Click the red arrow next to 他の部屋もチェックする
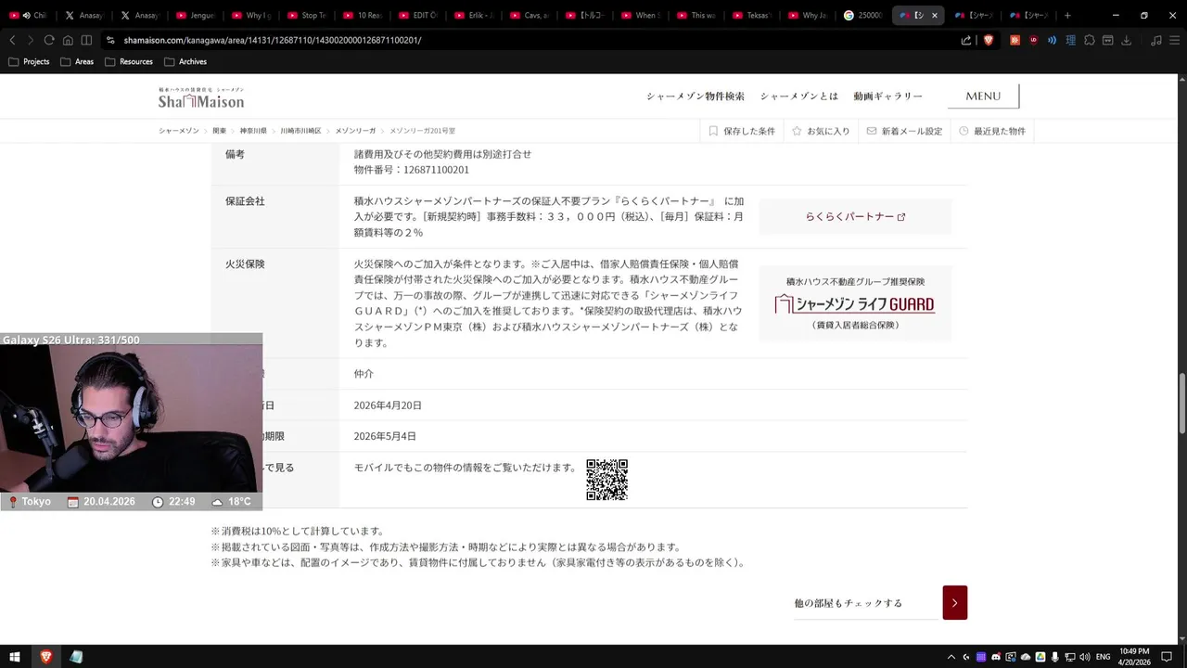The width and height of the screenshot is (1187, 668). click(954, 602)
